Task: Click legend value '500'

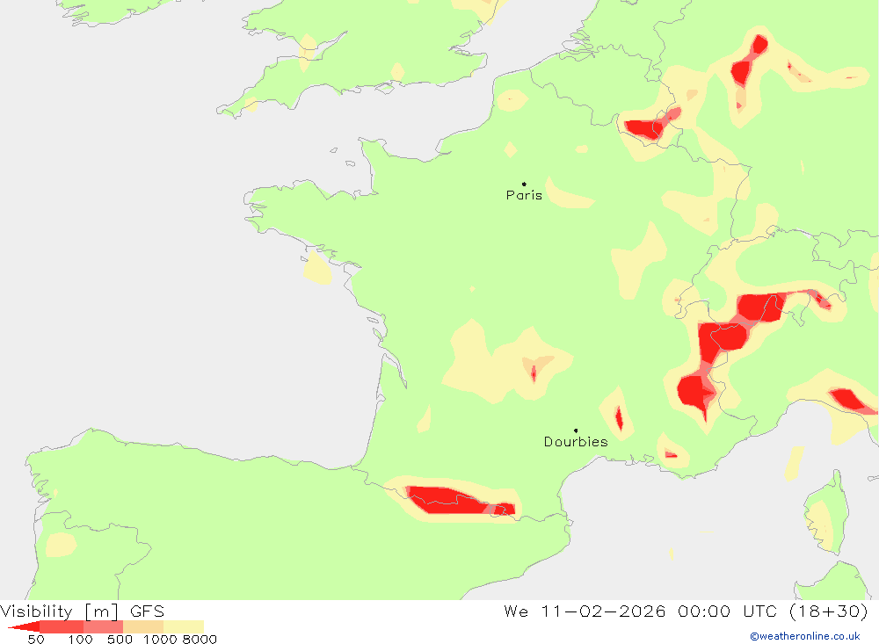Action: pos(120,640)
